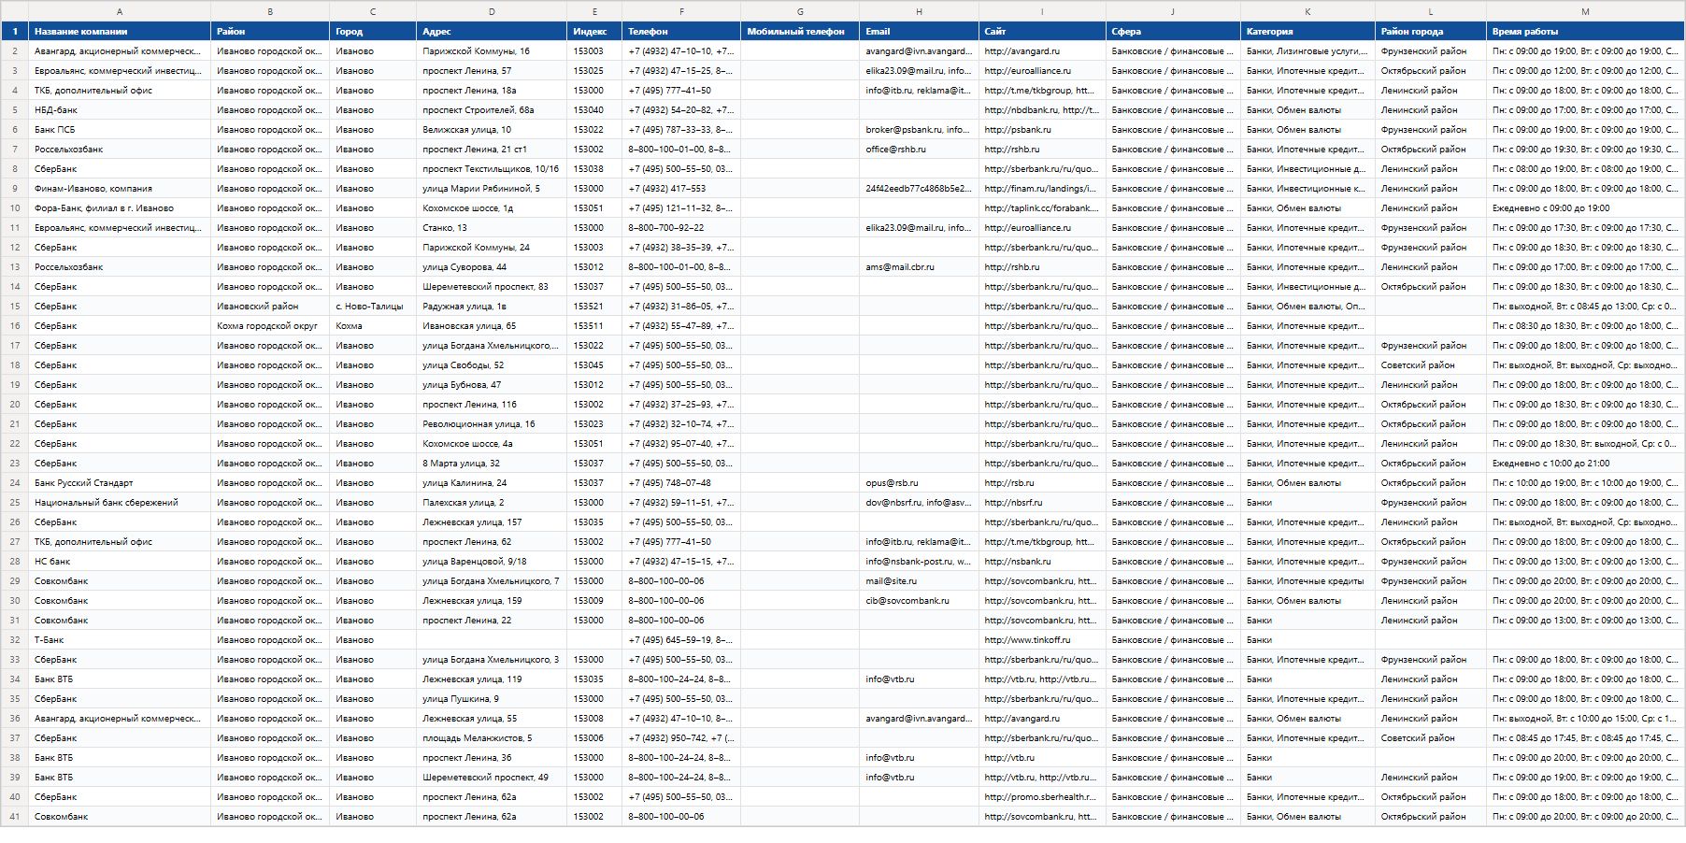The width and height of the screenshot is (1686, 843).
Task: Click address 'проспект Строителей, 68а'
Action: pos(492,109)
